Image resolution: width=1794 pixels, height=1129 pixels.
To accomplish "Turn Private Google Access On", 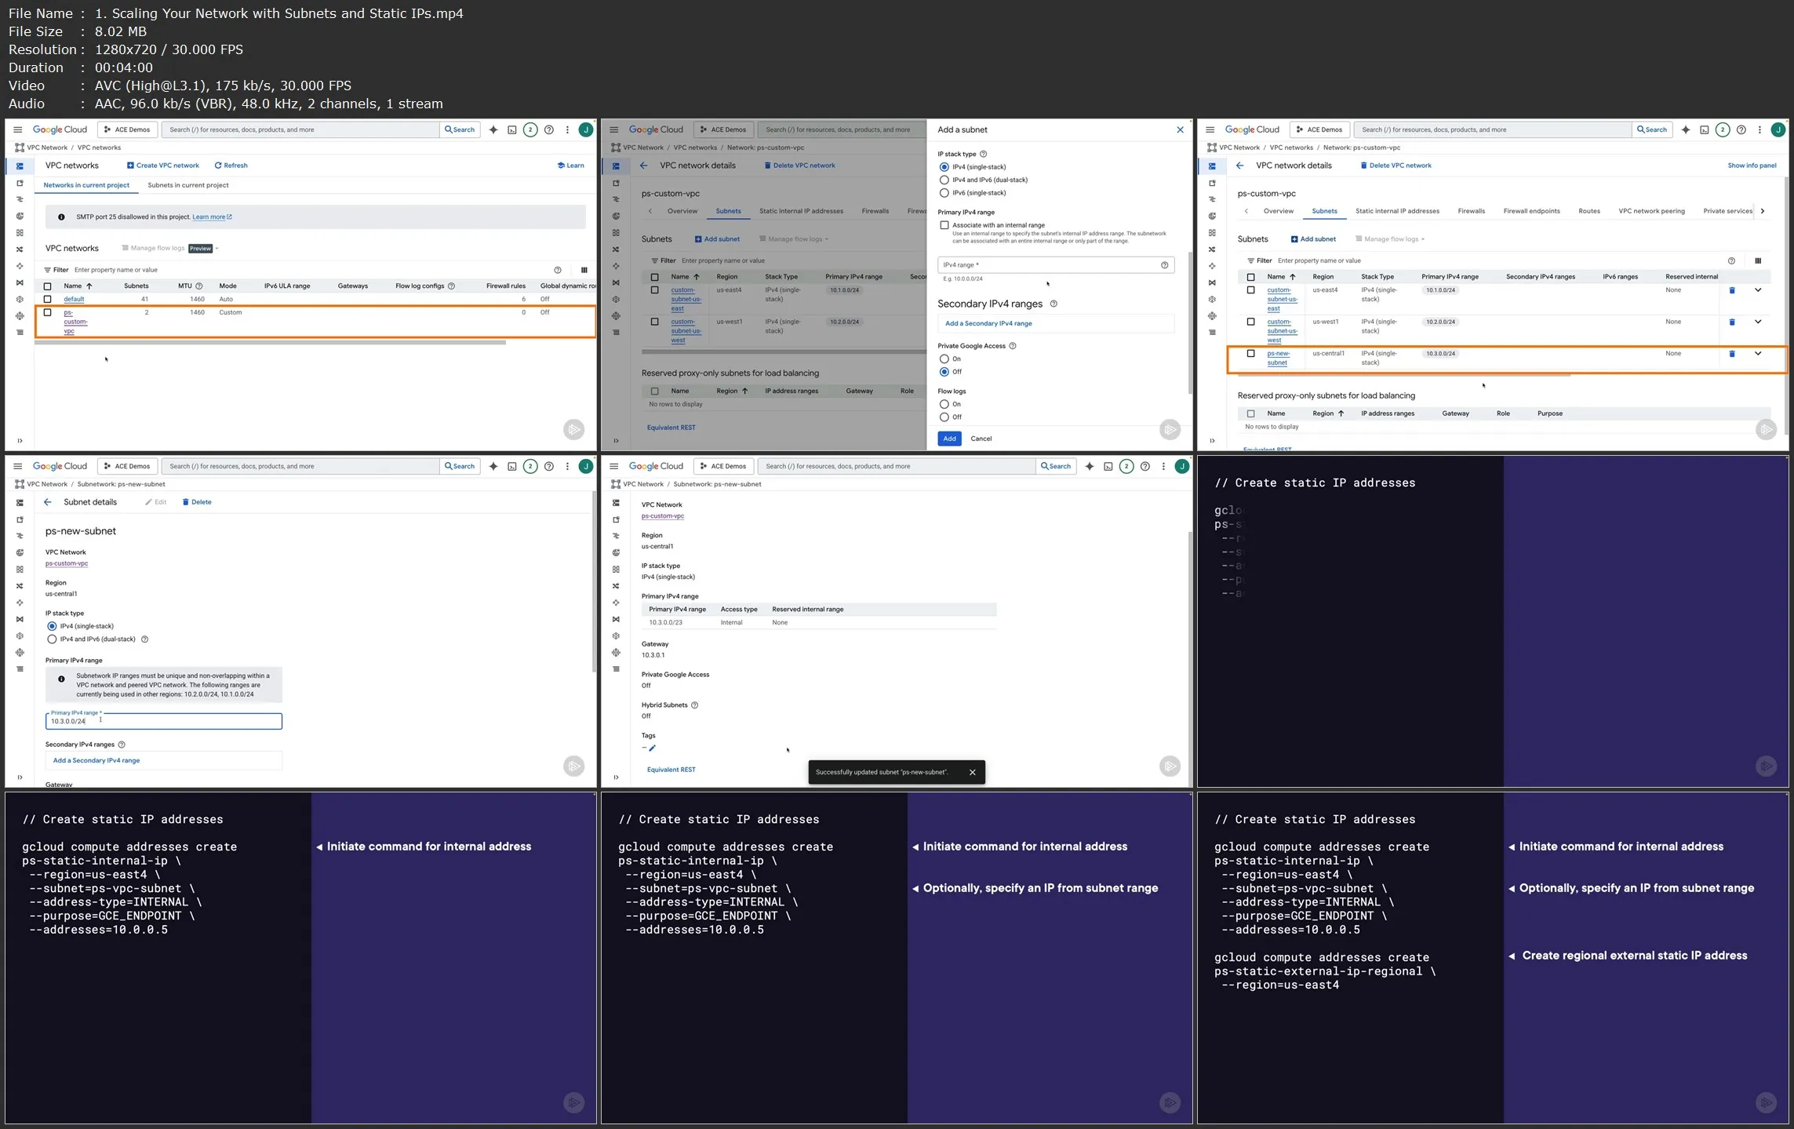I will 944,359.
